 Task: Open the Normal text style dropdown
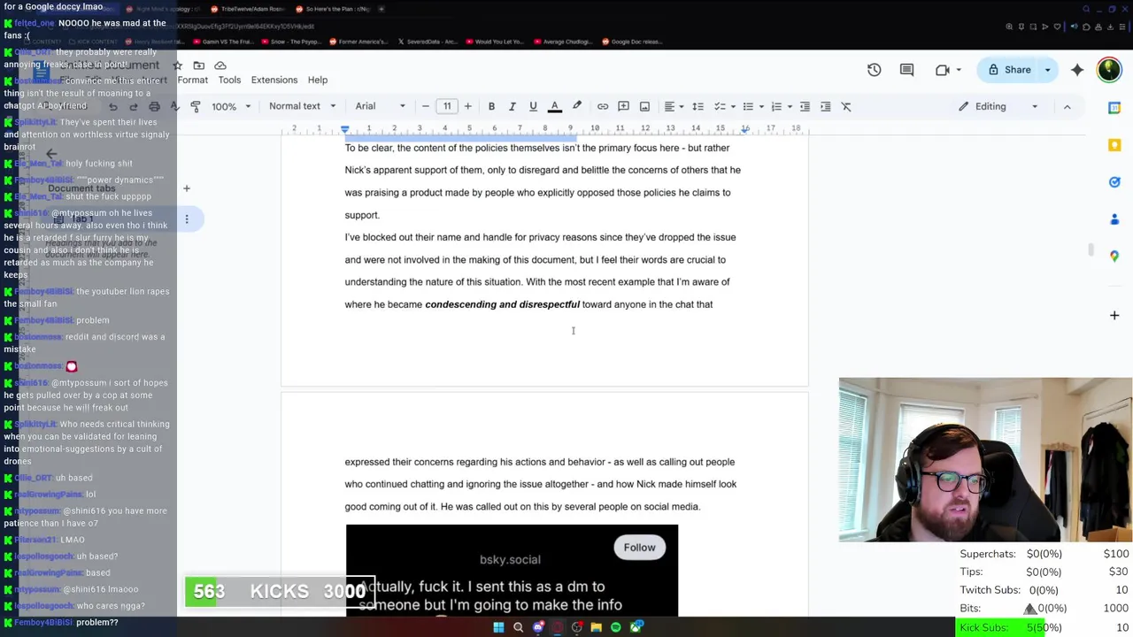pos(303,106)
